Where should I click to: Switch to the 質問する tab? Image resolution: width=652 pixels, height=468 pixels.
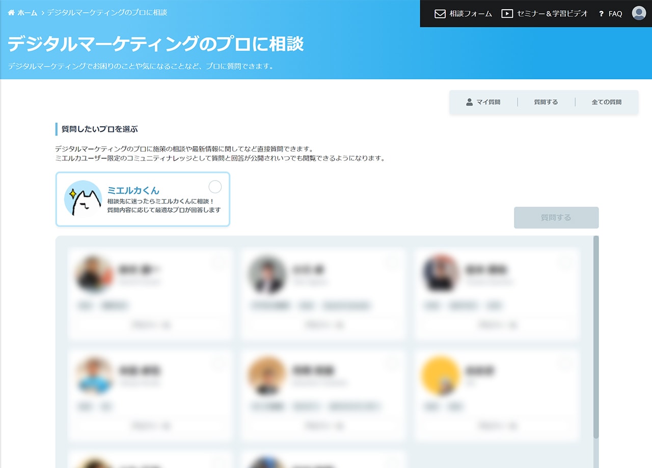pos(546,102)
